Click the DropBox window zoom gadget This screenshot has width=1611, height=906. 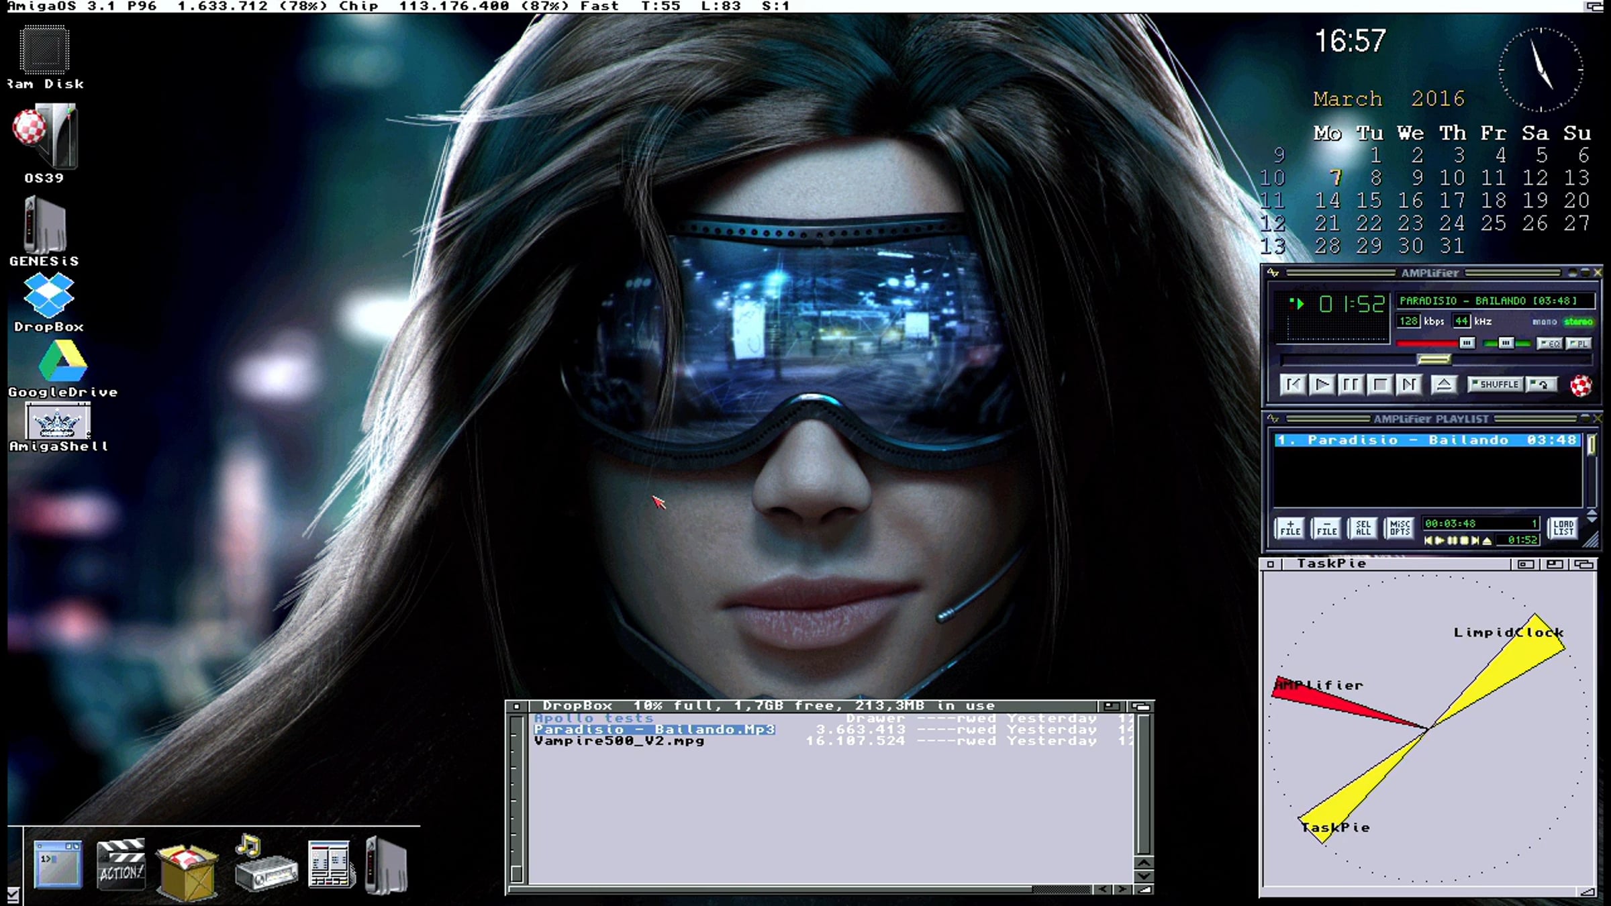pyautogui.click(x=1112, y=706)
